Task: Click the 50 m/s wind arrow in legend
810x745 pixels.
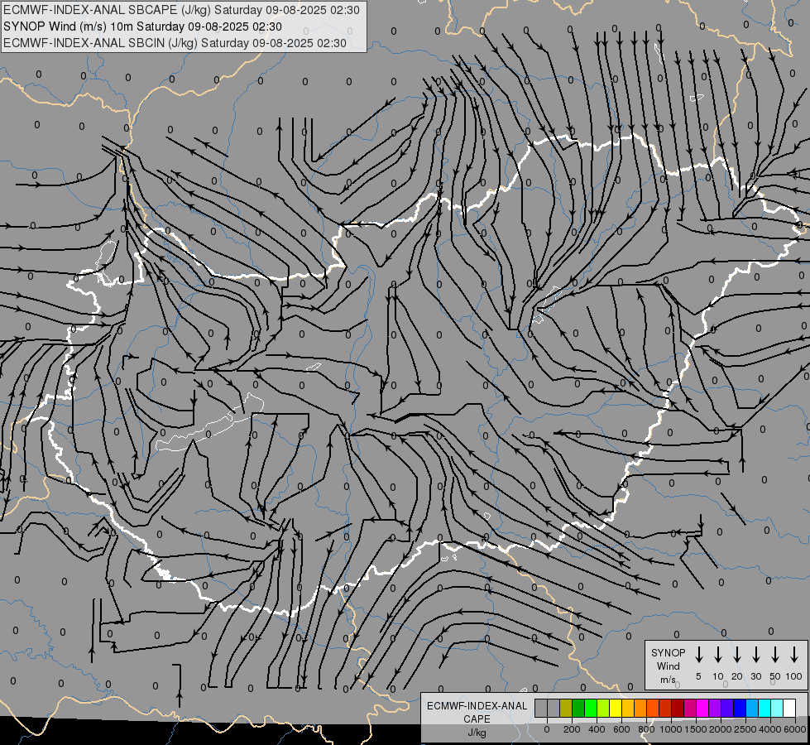Action: (x=775, y=655)
